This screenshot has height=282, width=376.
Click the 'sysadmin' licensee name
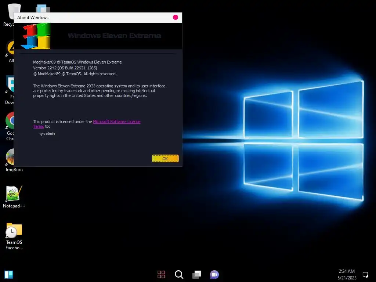[47, 134]
